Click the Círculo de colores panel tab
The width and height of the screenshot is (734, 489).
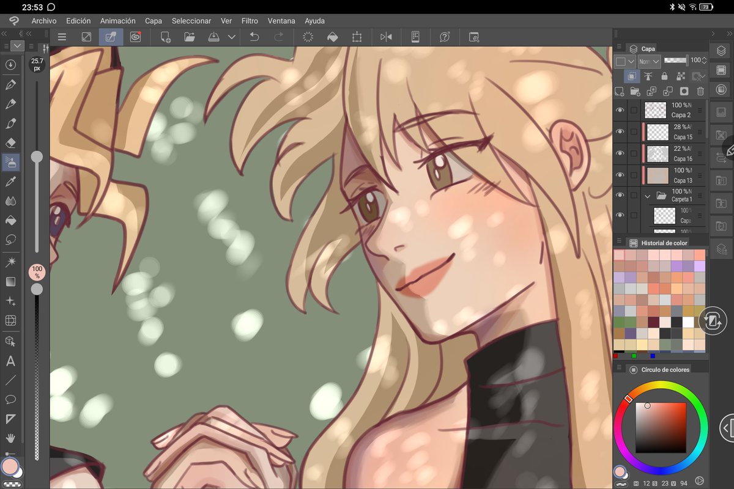(x=659, y=369)
